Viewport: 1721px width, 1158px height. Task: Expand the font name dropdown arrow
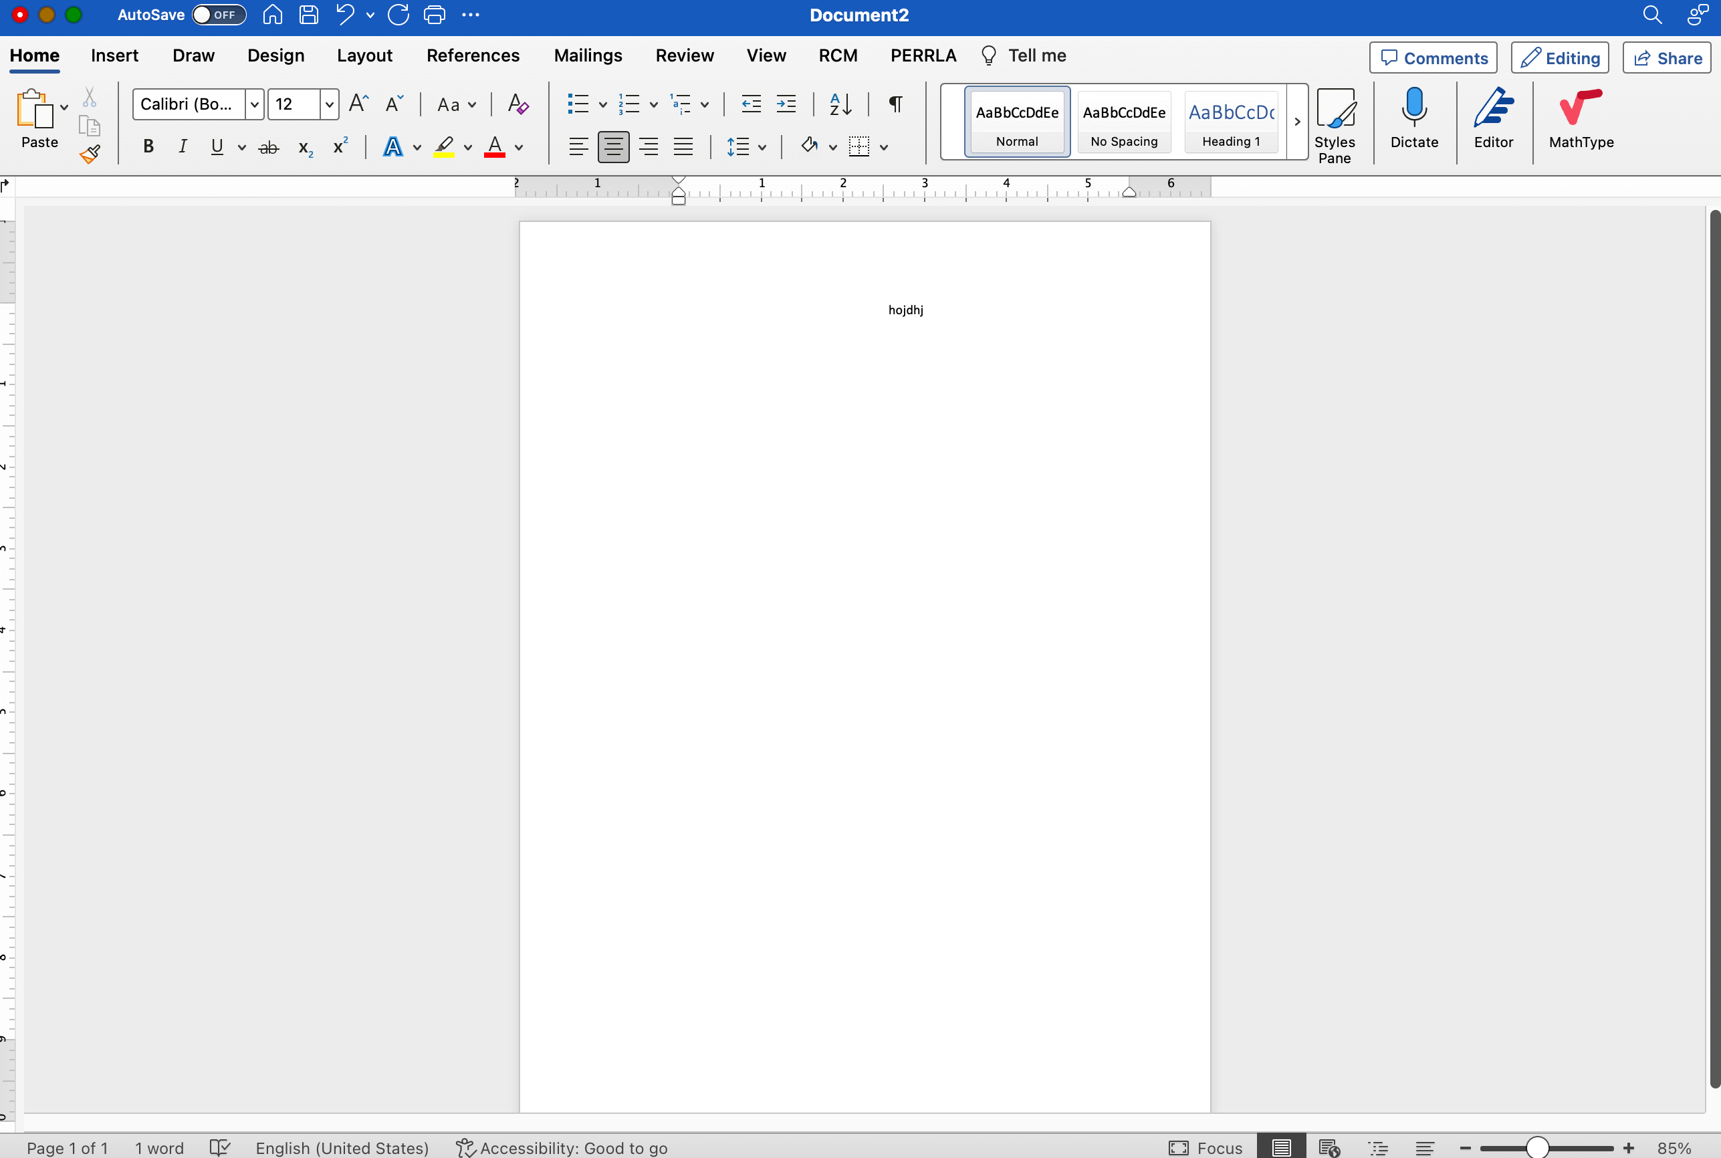254,104
